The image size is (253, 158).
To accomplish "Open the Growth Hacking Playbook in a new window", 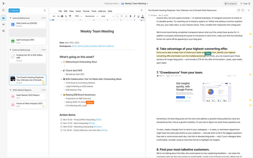I will 239,10.
